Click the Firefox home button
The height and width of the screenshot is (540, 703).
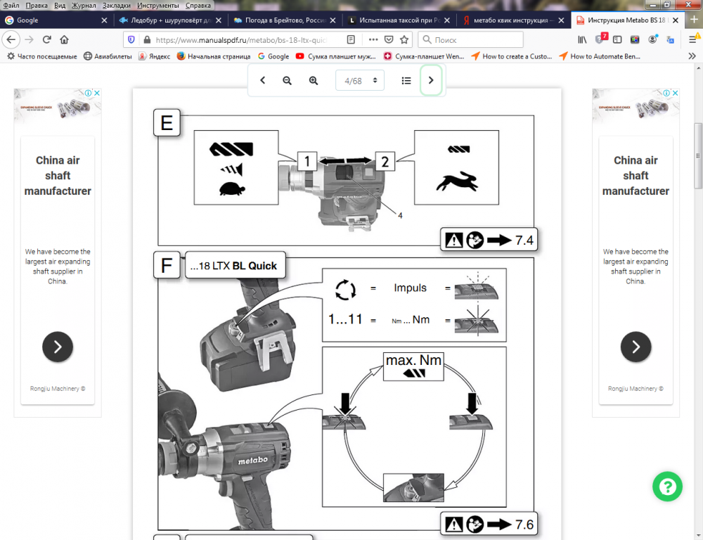coord(65,40)
